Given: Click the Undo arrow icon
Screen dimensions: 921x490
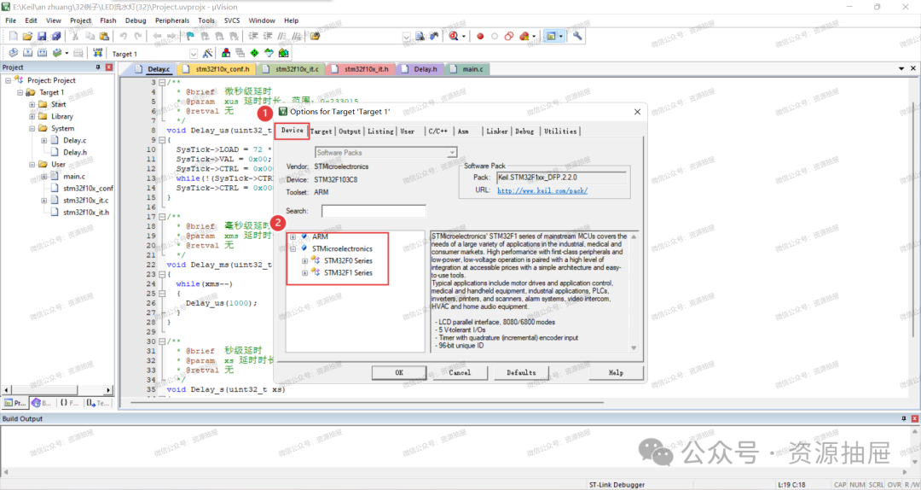Looking at the screenshot, I should click(x=124, y=36).
